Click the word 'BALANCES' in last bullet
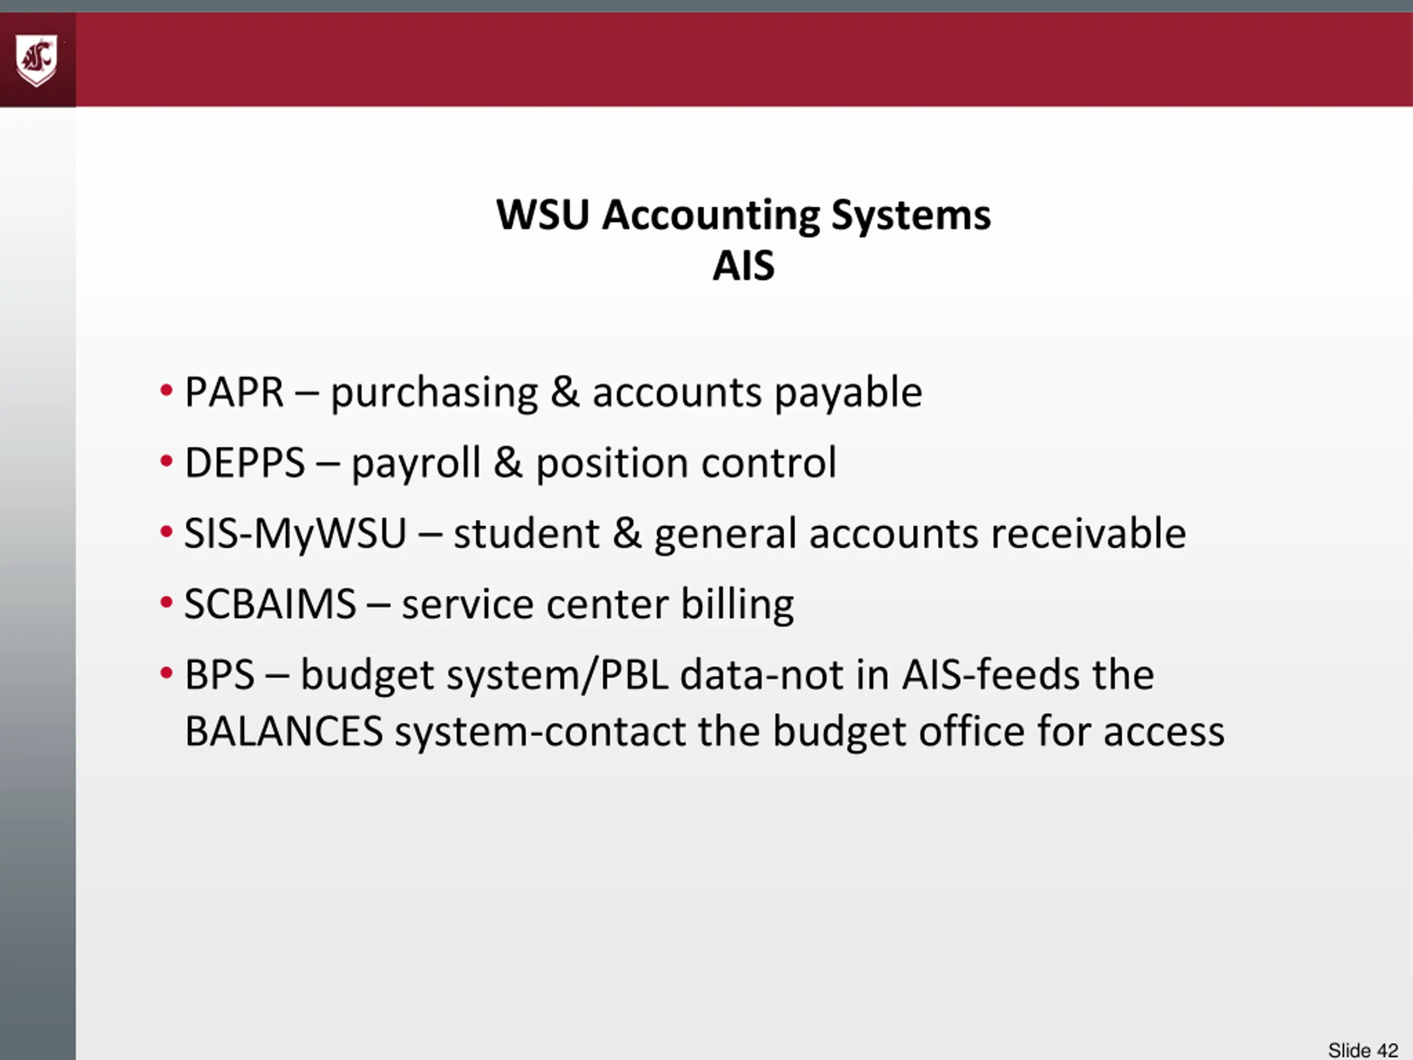 tap(284, 732)
